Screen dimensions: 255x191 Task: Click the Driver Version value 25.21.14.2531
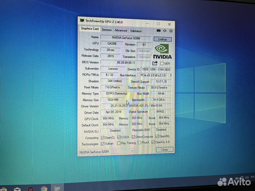click(x=136, y=106)
